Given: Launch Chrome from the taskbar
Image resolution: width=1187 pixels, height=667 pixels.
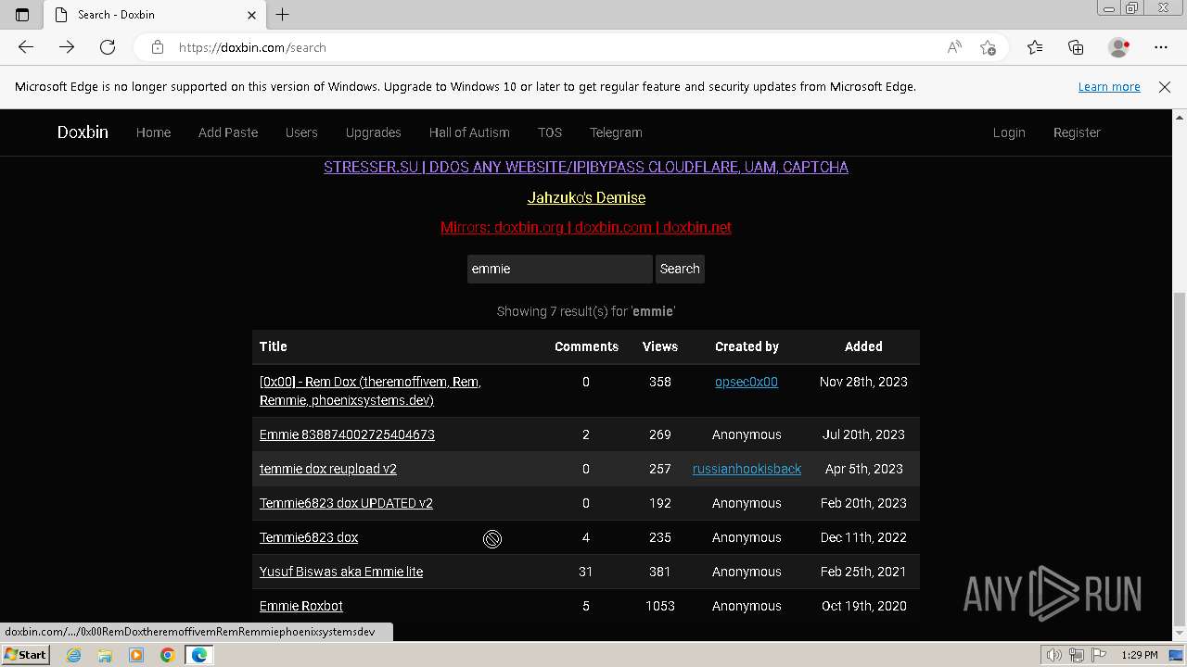Looking at the screenshot, I should [x=168, y=655].
